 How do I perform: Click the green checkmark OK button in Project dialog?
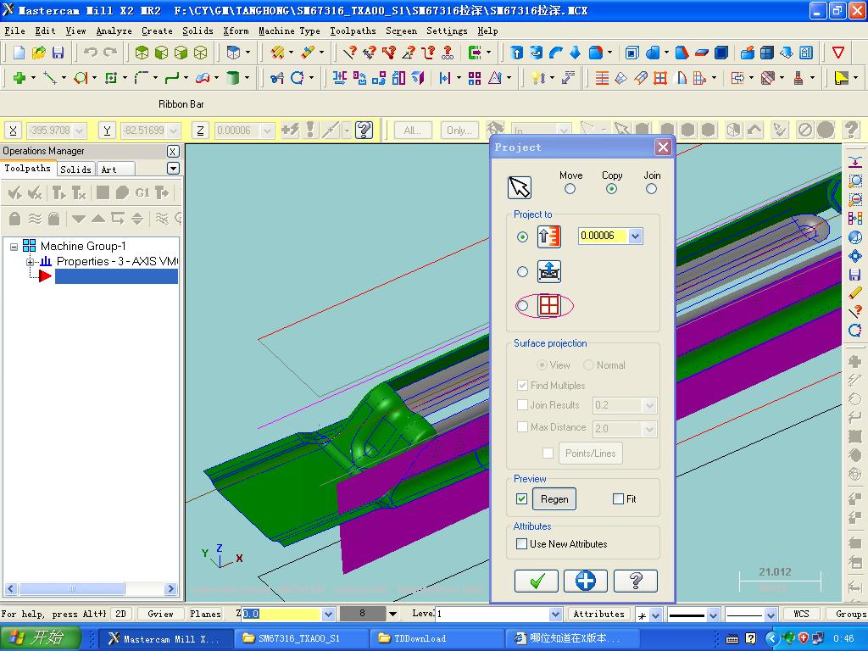(x=536, y=581)
